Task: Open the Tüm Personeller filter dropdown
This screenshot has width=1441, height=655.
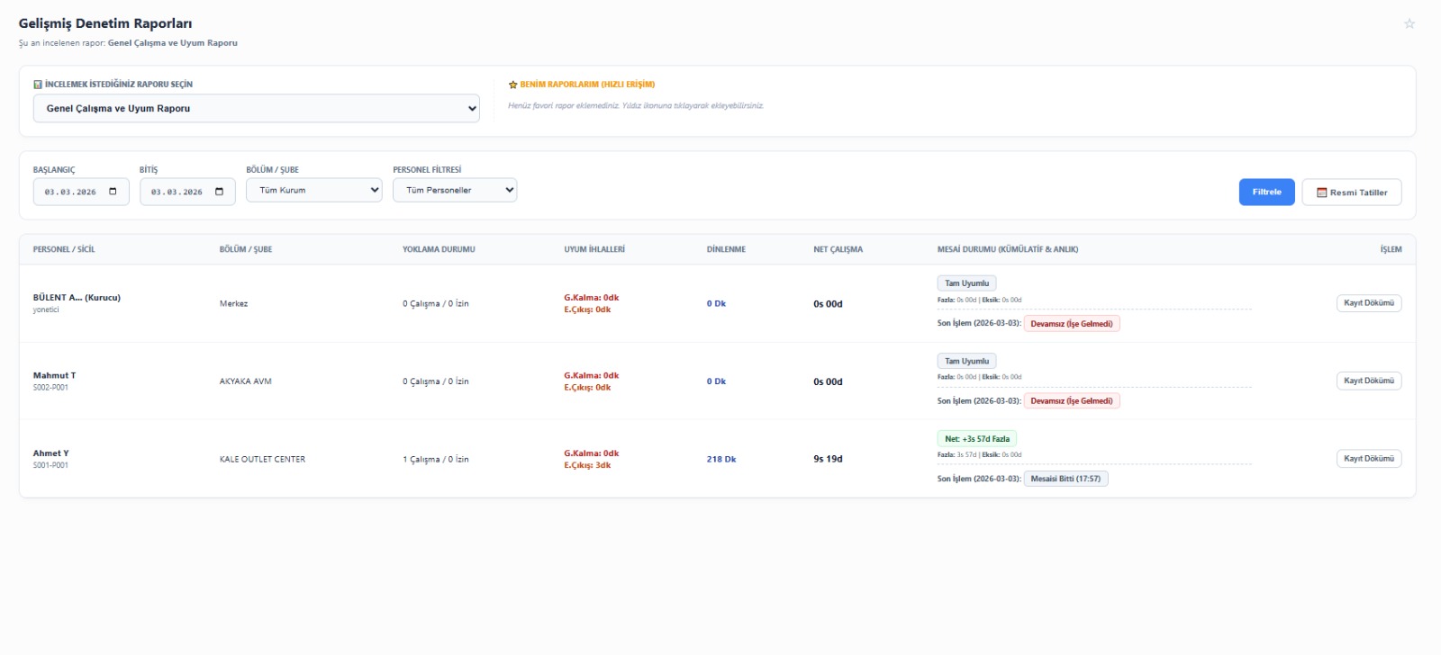Action: [455, 190]
